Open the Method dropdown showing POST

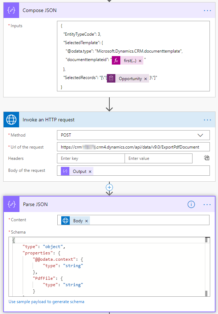[133, 135]
